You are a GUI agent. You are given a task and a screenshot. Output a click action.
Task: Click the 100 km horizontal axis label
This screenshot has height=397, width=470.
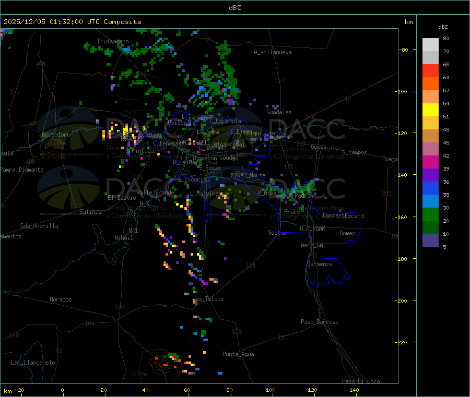pyautogui.click(x=271, y=390)
